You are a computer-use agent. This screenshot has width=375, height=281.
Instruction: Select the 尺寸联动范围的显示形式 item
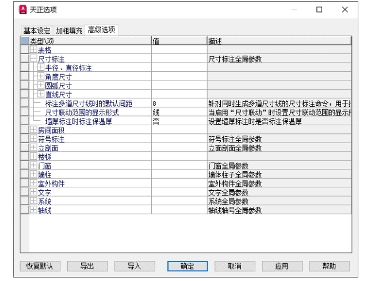(82, 112)
